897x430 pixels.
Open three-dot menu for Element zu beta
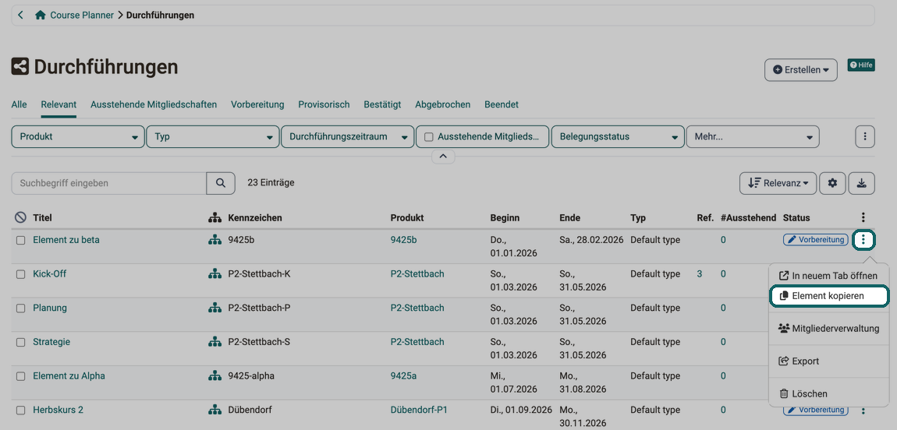click(863, 241)
